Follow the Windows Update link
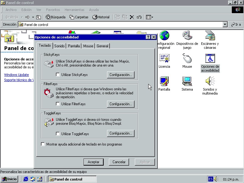Screen dimensions: 244x183 16,75
